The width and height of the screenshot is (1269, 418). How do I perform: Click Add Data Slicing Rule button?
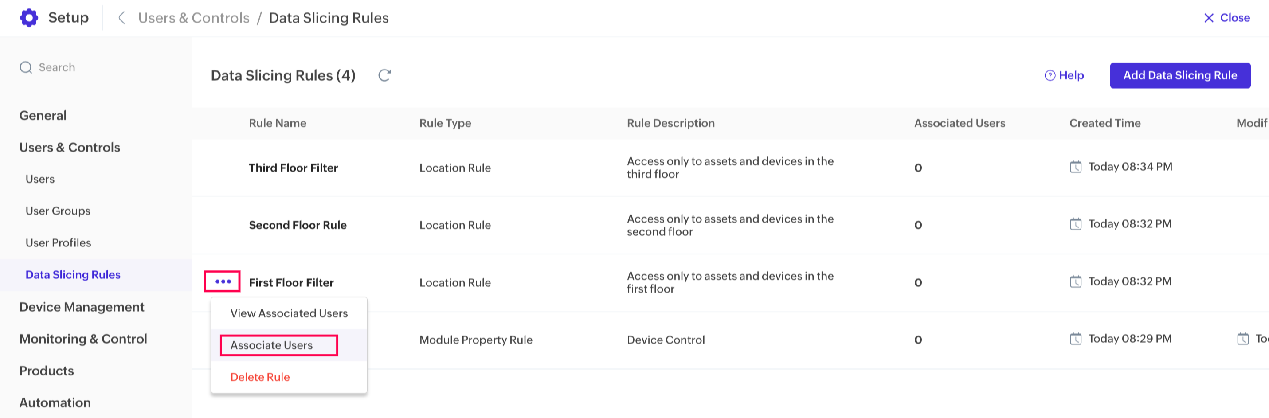click(x=1179, y=75)
